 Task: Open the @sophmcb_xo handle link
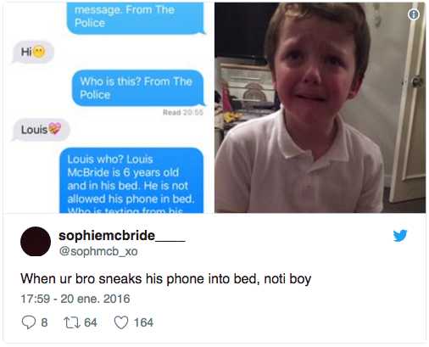tap(98, 251)
